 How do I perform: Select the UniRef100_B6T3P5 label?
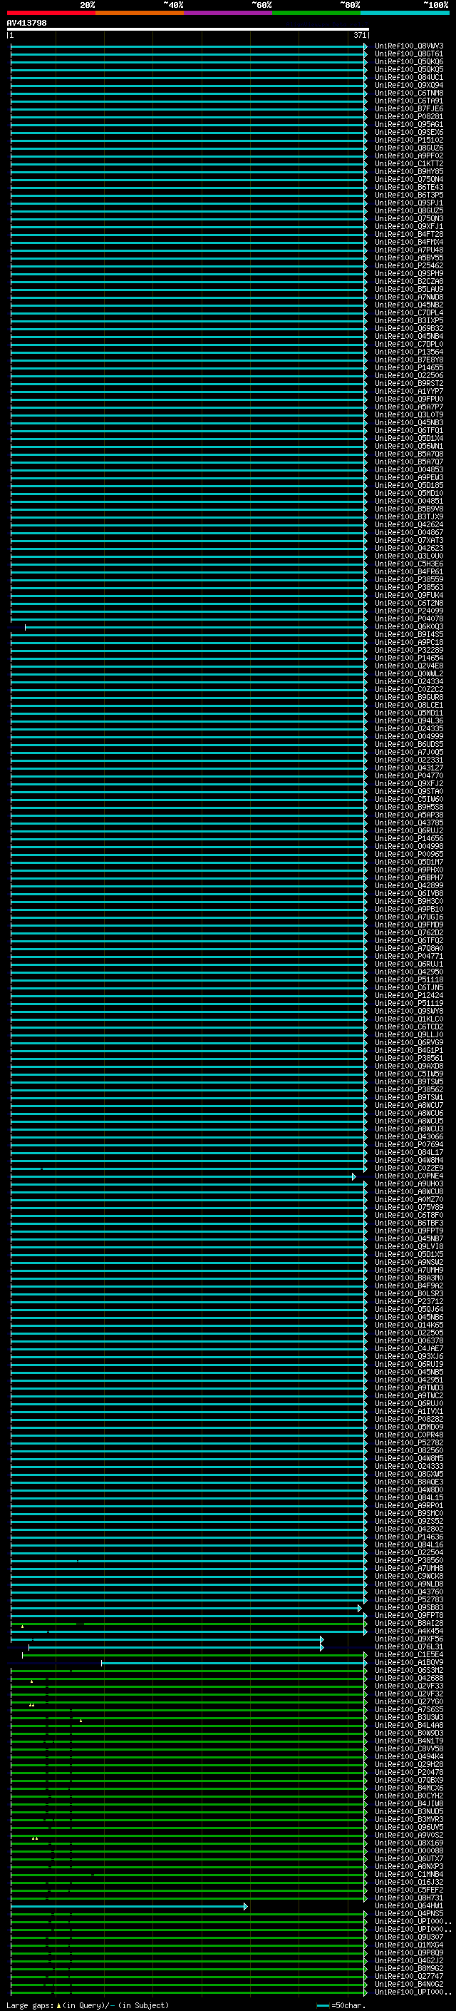pyautogui.click(x=409, y=194)
